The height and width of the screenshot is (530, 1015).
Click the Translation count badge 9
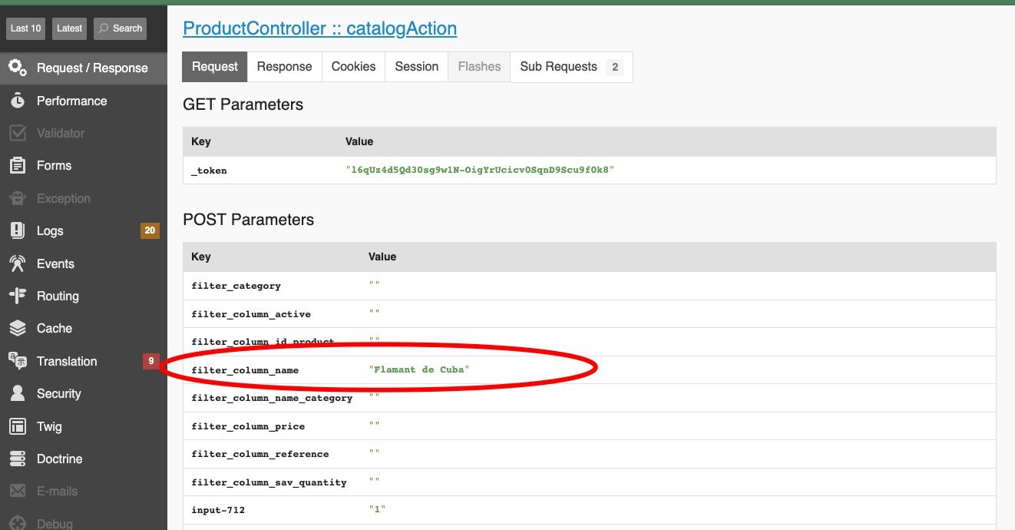click(151, 361)
